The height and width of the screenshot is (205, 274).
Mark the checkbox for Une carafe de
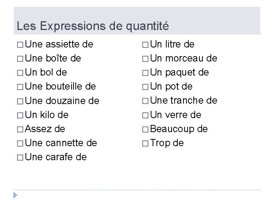click(x=20, y=158)
